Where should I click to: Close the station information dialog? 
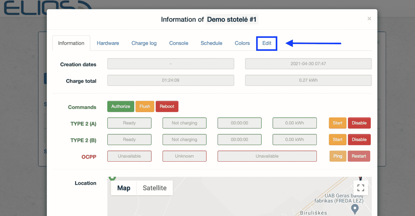(369, 19)
